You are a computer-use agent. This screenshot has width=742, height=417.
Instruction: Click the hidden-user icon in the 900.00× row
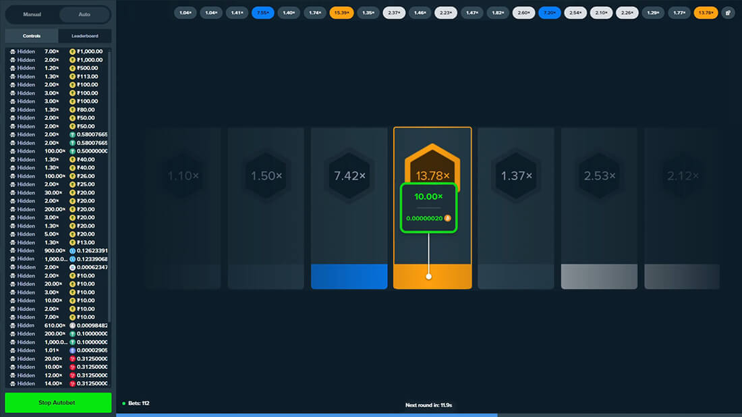tap(12, 250)
